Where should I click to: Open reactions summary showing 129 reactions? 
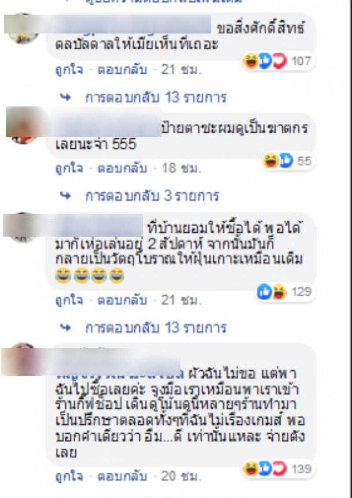click(285, 292)
